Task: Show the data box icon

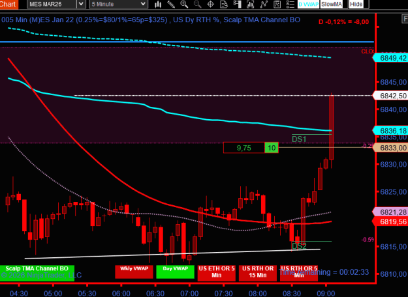Action: [x=224, y=4]
